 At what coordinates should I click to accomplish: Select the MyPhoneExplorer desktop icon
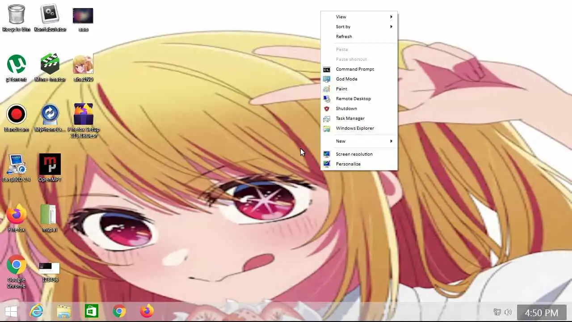(50, 119)
